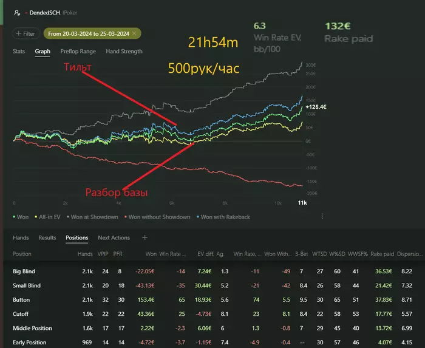Click the -43.13€ Won value

tap(144, 285)
